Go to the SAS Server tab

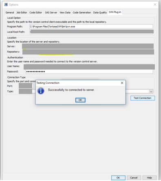[x=51, y=13]
